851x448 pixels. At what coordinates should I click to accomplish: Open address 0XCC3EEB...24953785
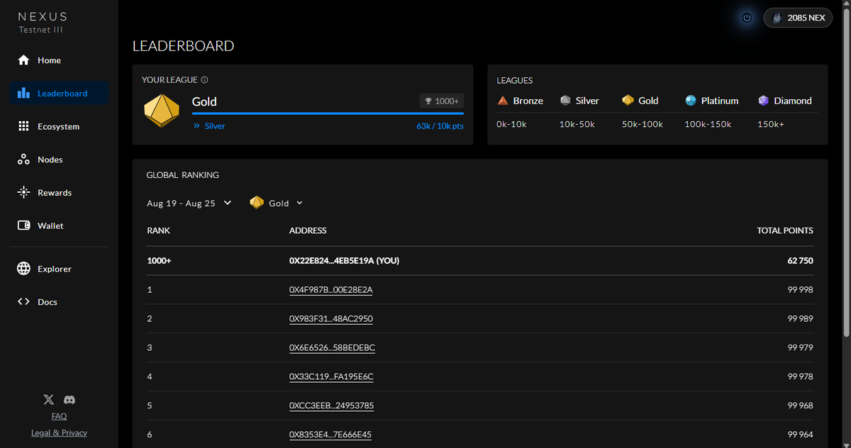coord(331,405)
